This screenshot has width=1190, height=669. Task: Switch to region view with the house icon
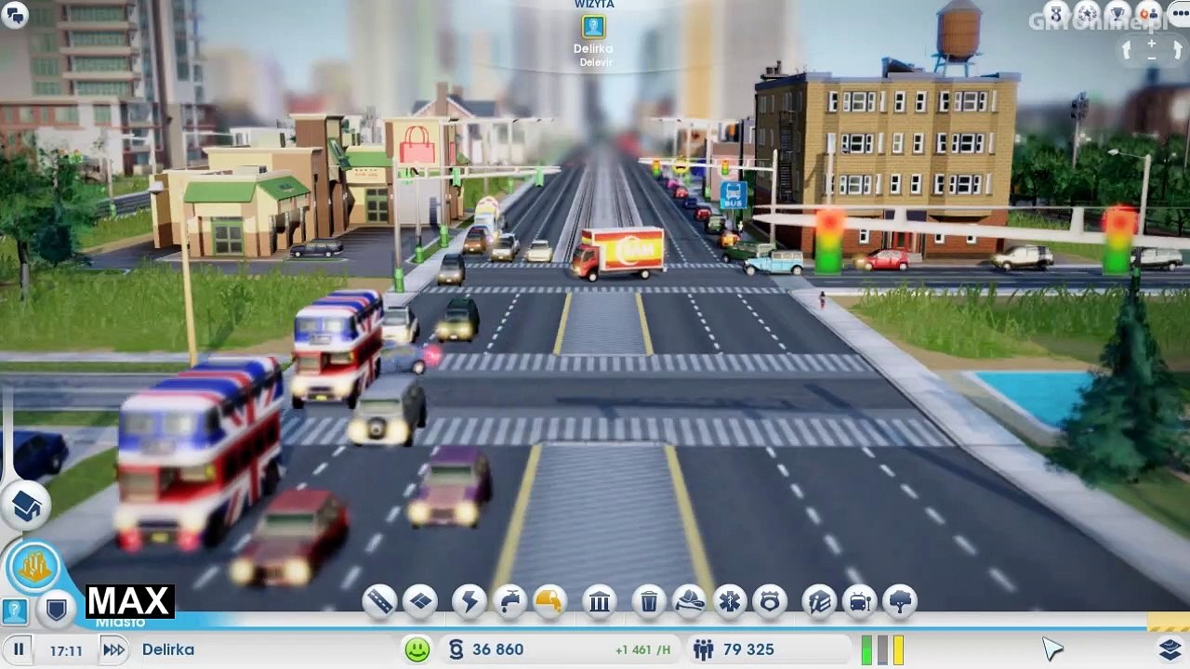pyautogui.click(x=25, y=505)
